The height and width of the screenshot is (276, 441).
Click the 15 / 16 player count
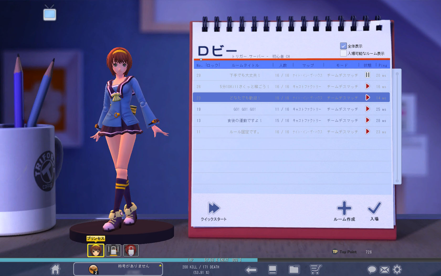[282, 120]
